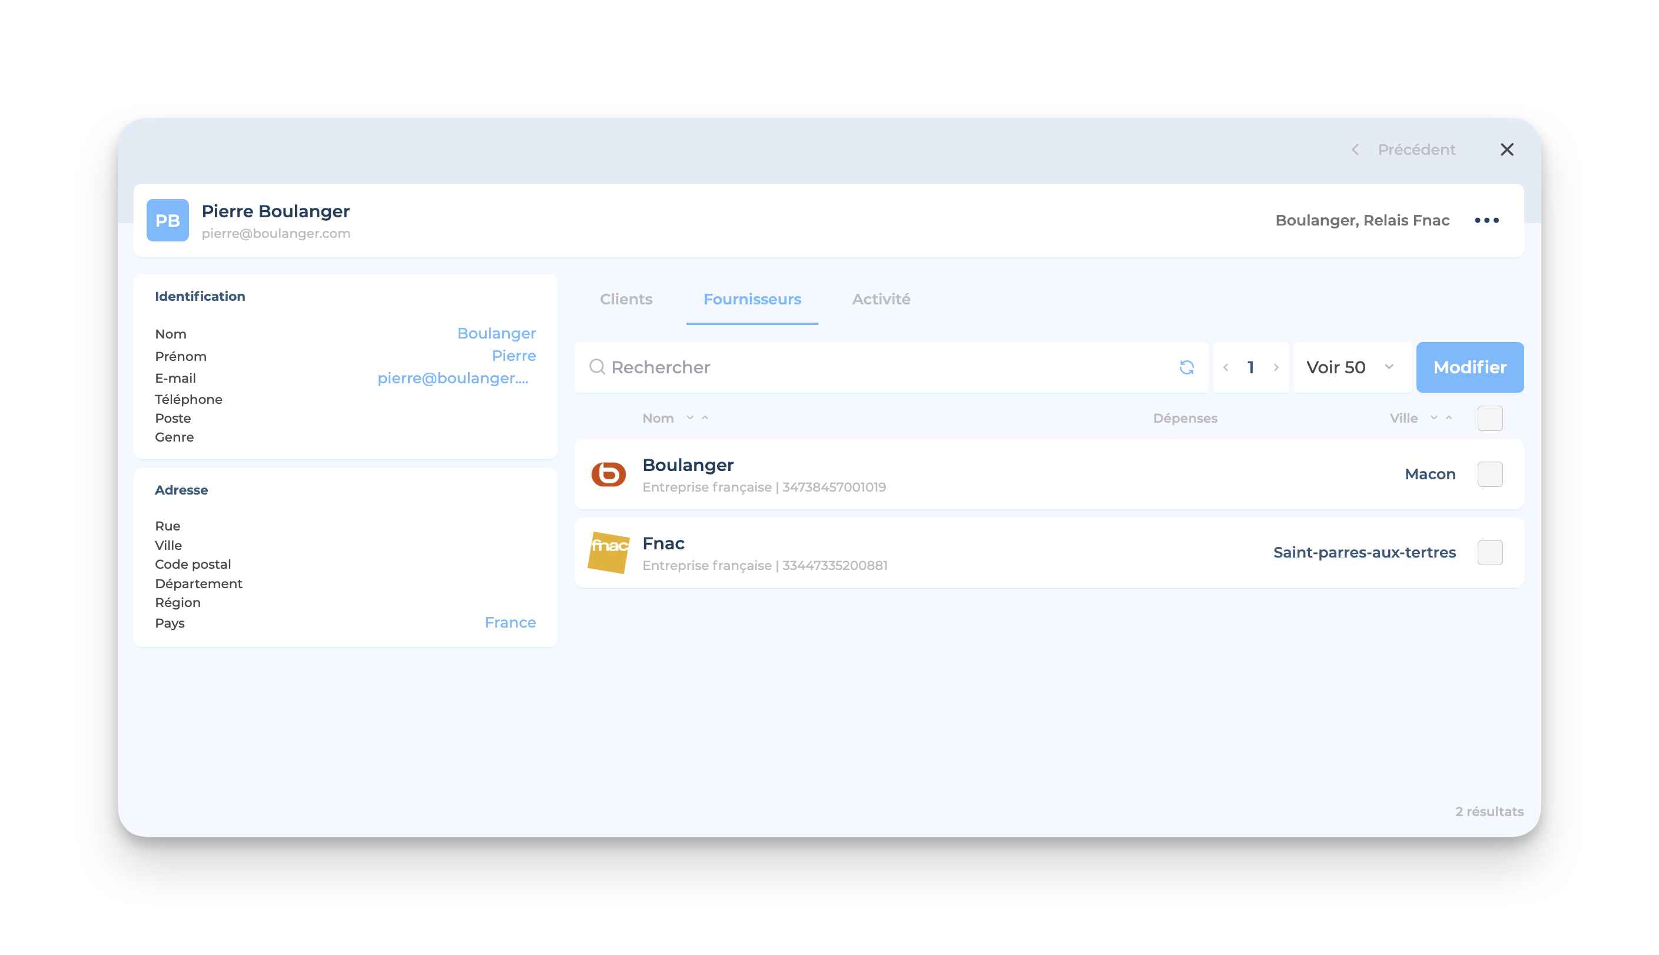Click the Modifier button

tap(1469, 367)
